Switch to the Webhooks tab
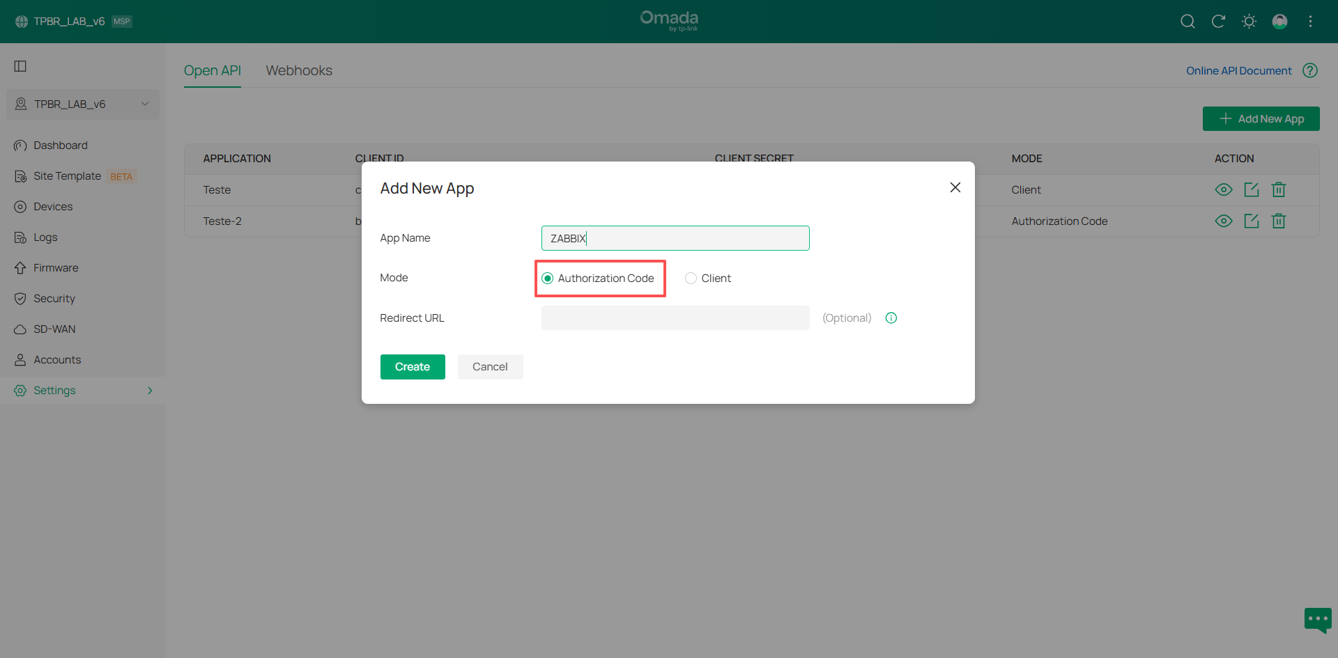 [x=299, y=70]
